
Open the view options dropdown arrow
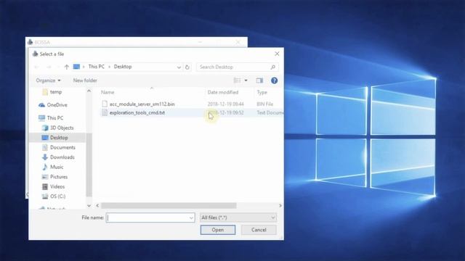(x=246, y=80)
